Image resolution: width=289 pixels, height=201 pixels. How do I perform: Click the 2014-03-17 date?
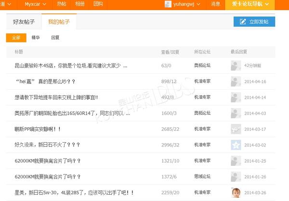coord(255,129)
